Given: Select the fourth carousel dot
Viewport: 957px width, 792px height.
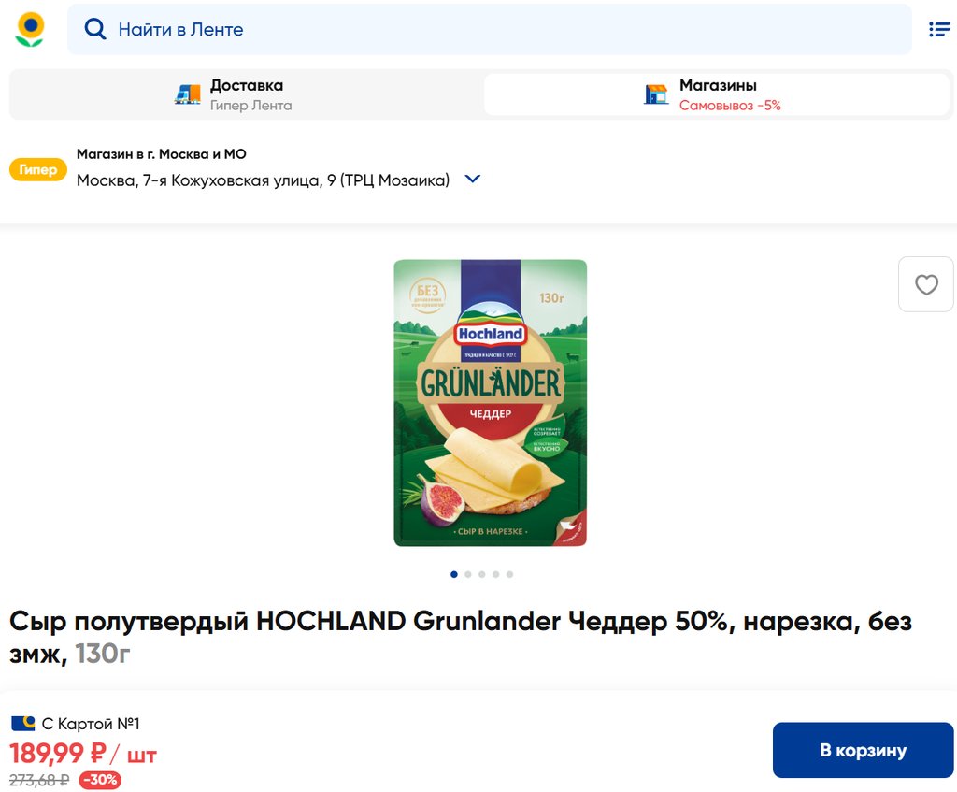Looking at the screenshot, I should 495,574.
